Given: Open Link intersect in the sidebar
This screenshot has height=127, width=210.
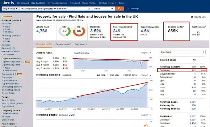Looking at the screenshot, I should (x=8, y=54).
